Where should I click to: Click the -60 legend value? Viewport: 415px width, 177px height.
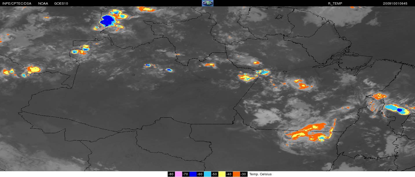200,174
